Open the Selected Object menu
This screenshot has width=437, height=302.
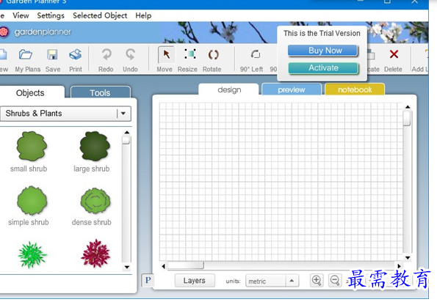click(x=100, y=15)
